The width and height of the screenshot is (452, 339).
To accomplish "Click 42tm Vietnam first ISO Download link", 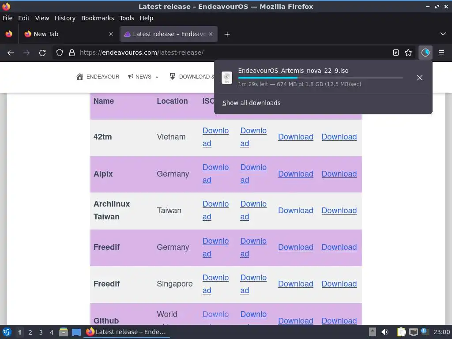I will coord(215,137).
